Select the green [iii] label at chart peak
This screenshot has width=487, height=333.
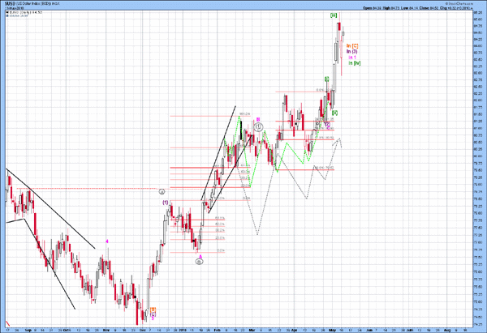point(334,15)
